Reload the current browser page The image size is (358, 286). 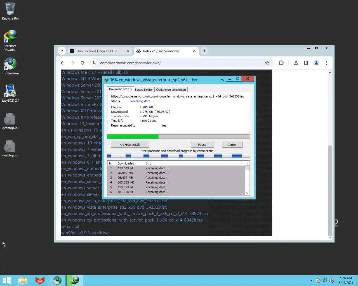[x=83, y=63]
